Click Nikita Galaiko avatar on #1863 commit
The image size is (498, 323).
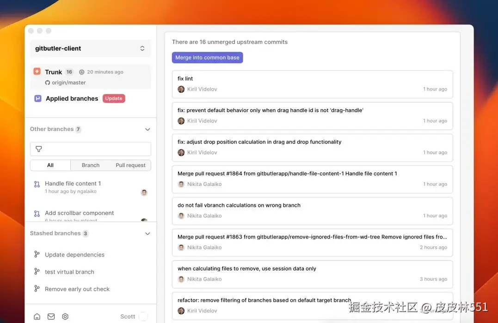coord(181,248)
